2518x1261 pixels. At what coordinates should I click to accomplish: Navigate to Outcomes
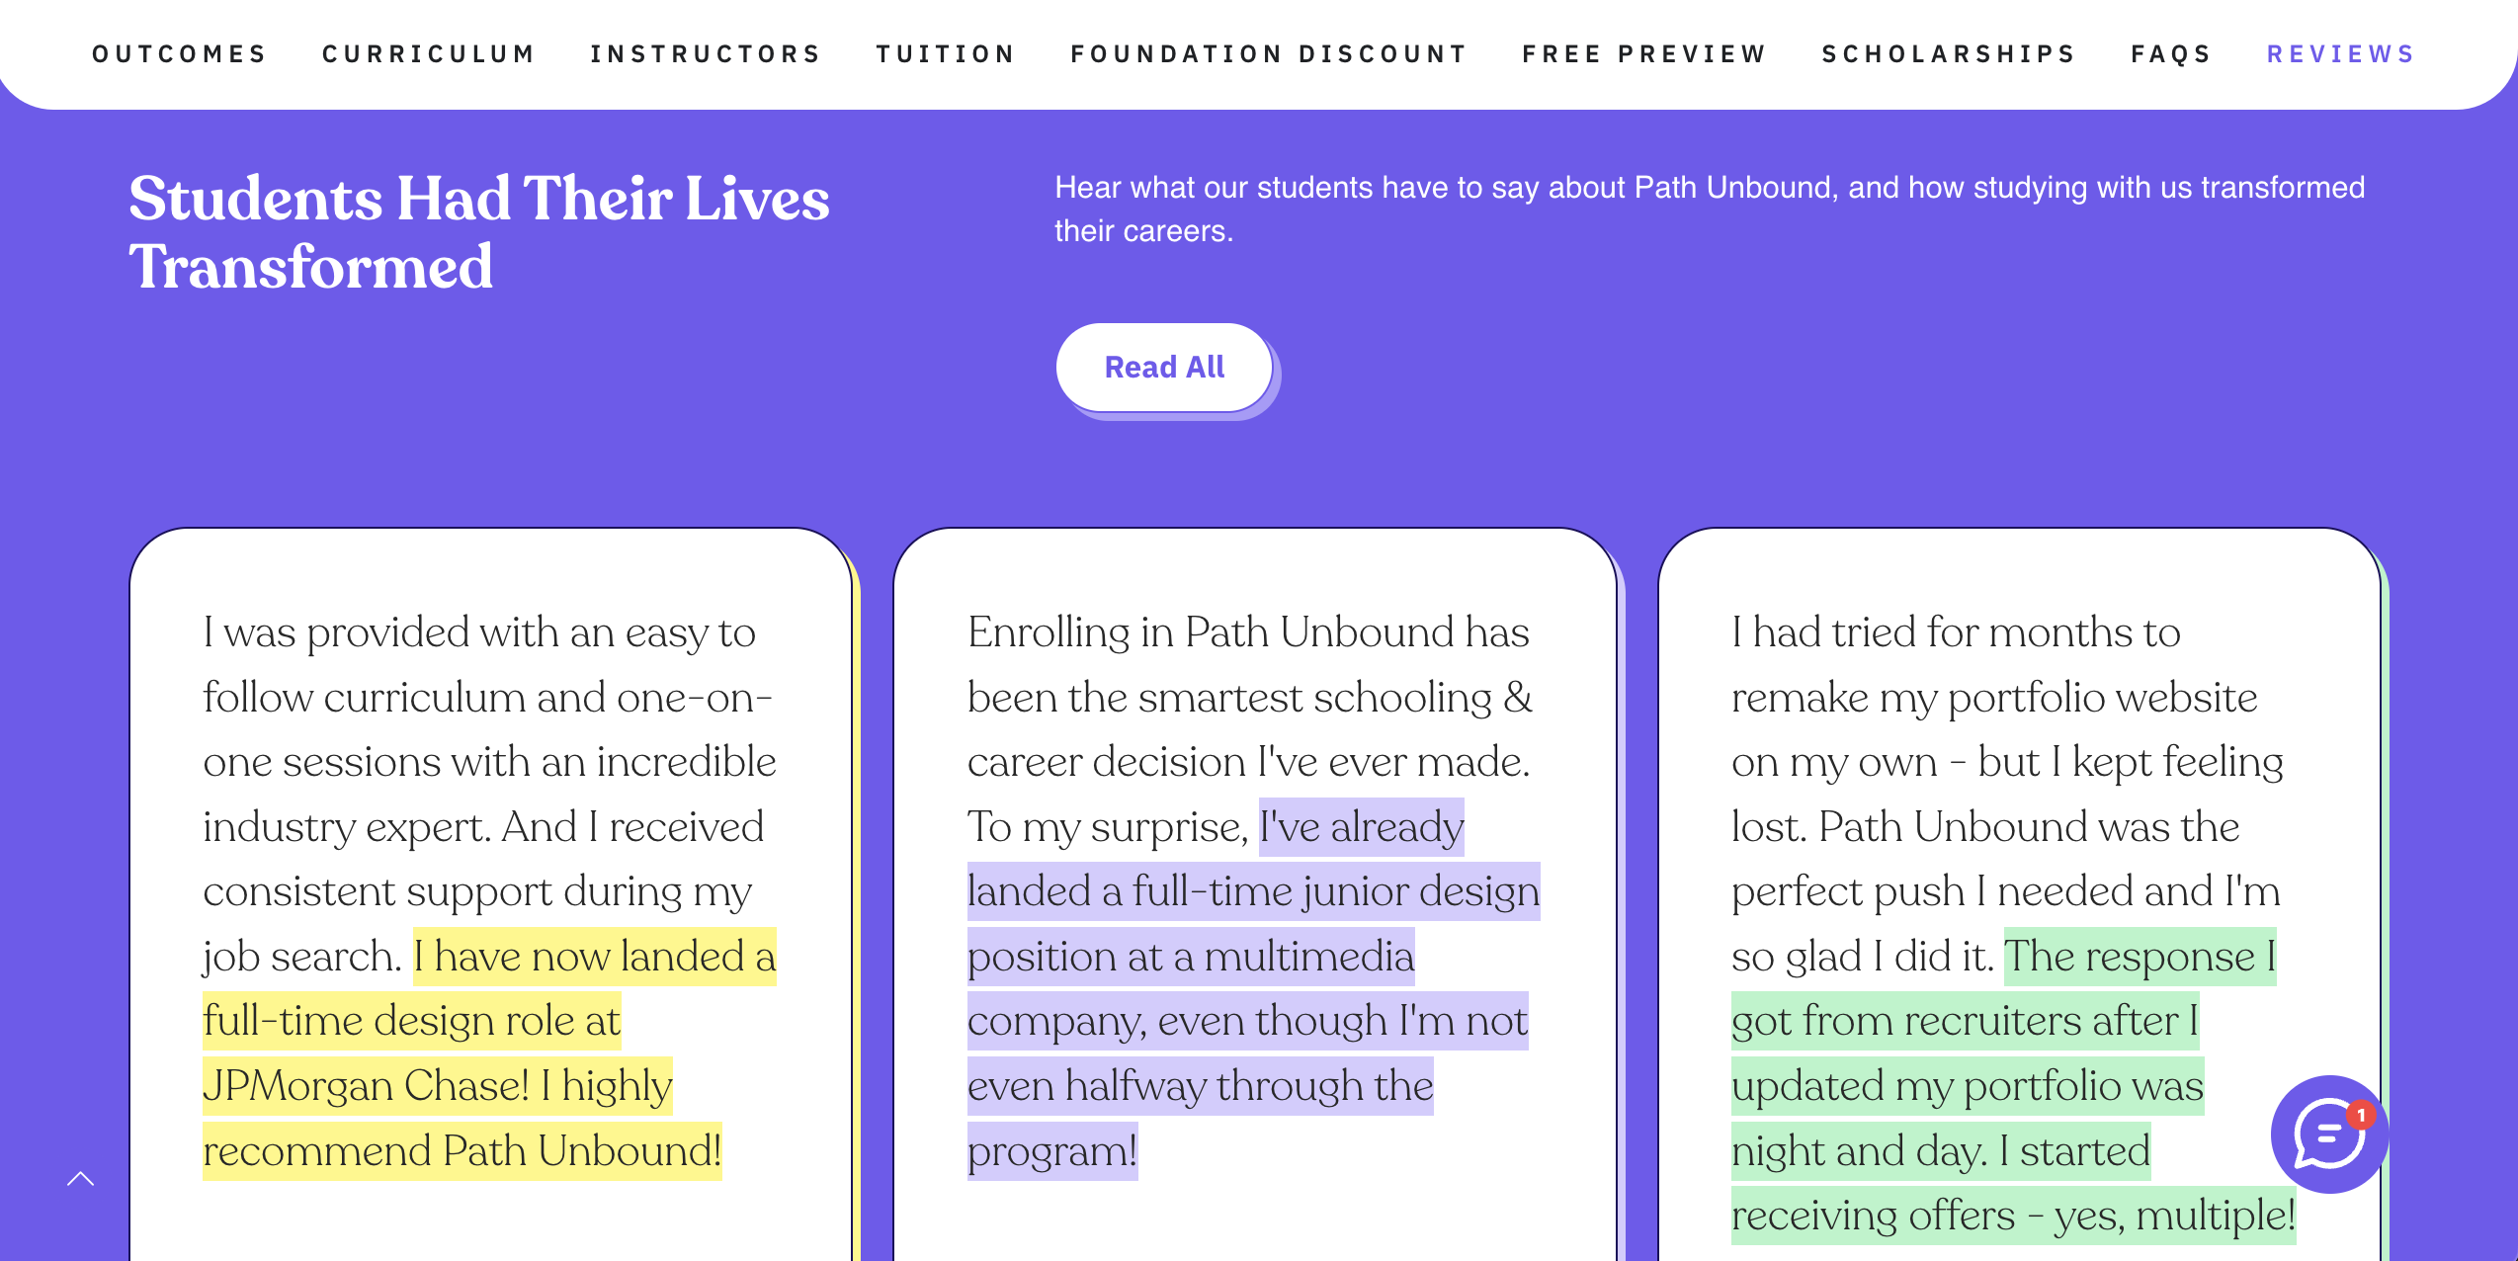[x=179, y=53]
